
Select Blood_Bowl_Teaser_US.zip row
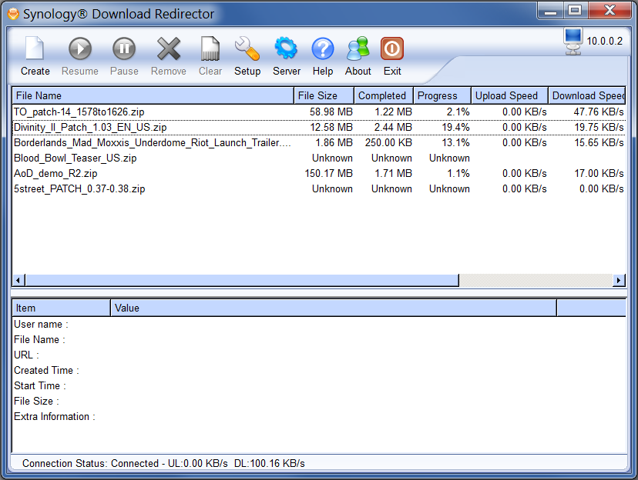click(318, 158)
